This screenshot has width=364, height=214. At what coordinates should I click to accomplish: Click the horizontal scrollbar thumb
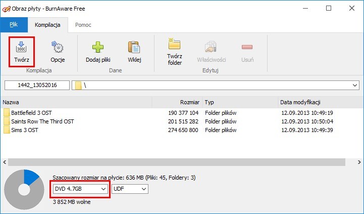pyautogui.click(x=177, y=162)
